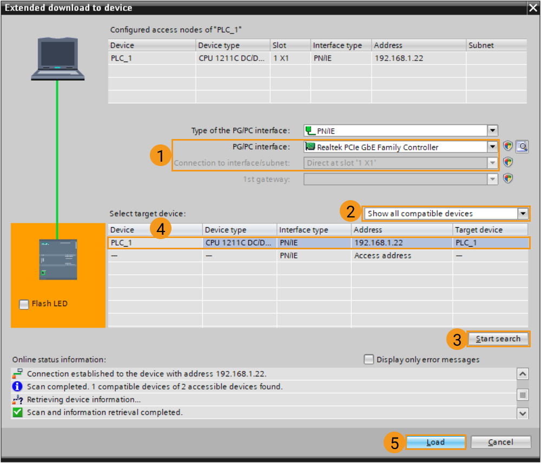Cancel the download dialog
Screen dimensions: 541x463
pos(500,442)
